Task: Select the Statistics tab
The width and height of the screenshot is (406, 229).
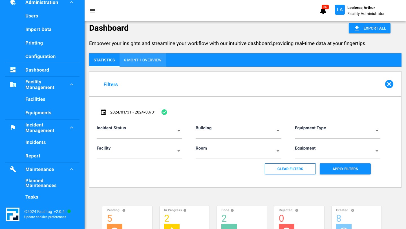Action: (x=104, y=60)
